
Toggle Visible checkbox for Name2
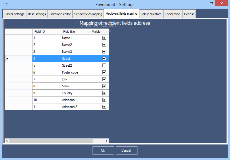pyautogui.click(x=104, y=45)
